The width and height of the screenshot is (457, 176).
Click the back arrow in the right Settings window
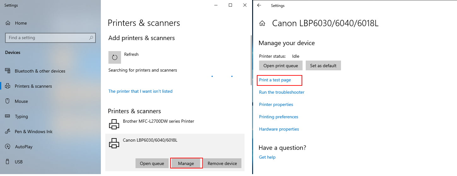[259, 5]
